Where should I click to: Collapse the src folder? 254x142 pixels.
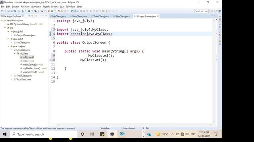pos(5,28)
